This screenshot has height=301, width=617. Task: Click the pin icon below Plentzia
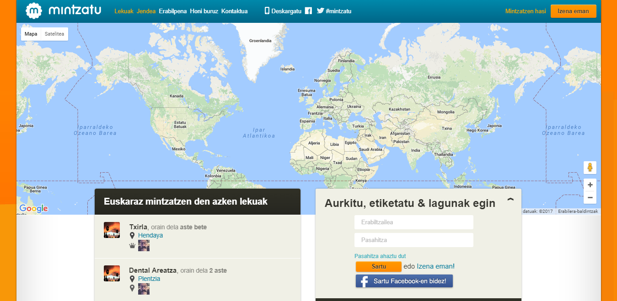(132, 288)
